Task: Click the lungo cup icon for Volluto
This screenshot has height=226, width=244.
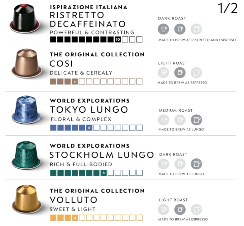Action: [x=196, y=209]
